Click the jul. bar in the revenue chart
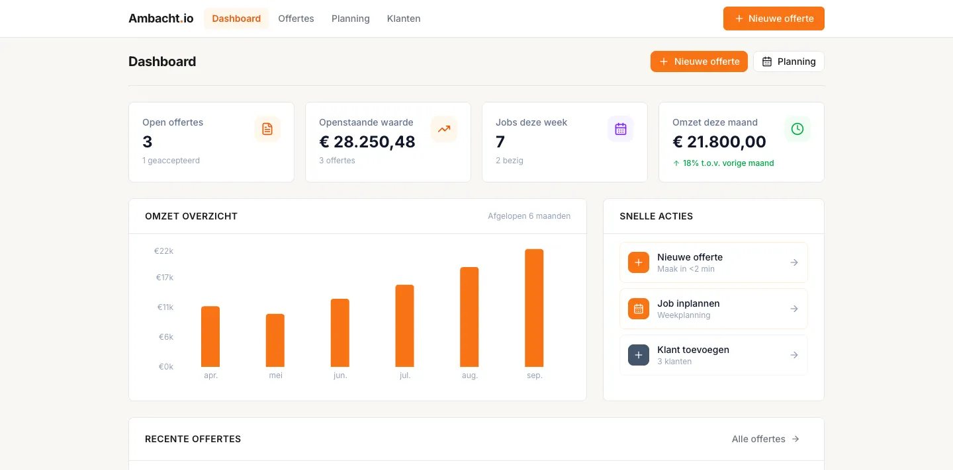The image size is (953, 470). tap(405, 326)
